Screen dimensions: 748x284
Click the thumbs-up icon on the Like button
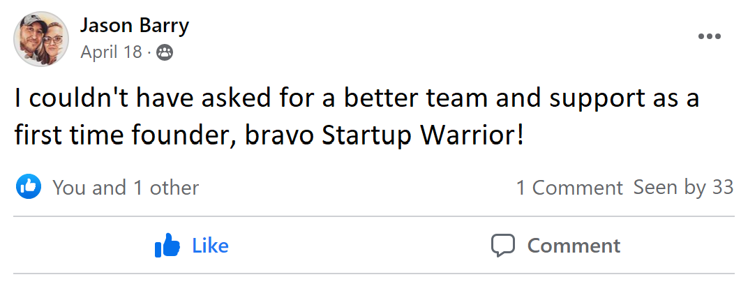click(x=167, y=246)
